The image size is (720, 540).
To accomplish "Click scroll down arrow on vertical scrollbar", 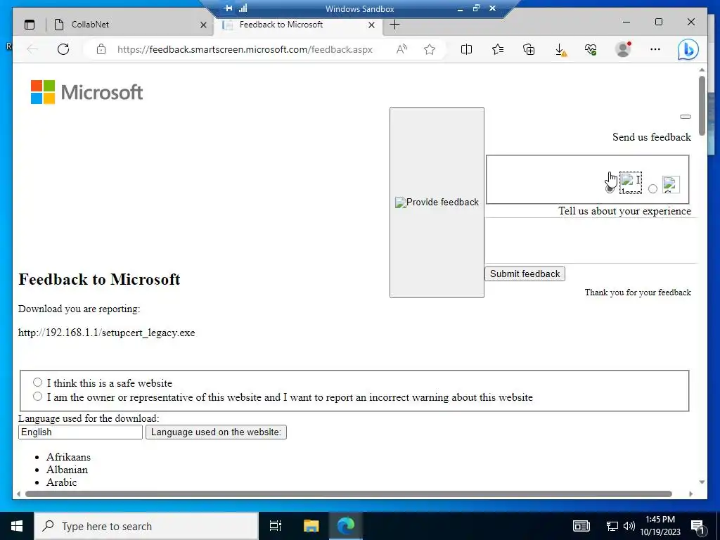I will (x=702, y=482).
